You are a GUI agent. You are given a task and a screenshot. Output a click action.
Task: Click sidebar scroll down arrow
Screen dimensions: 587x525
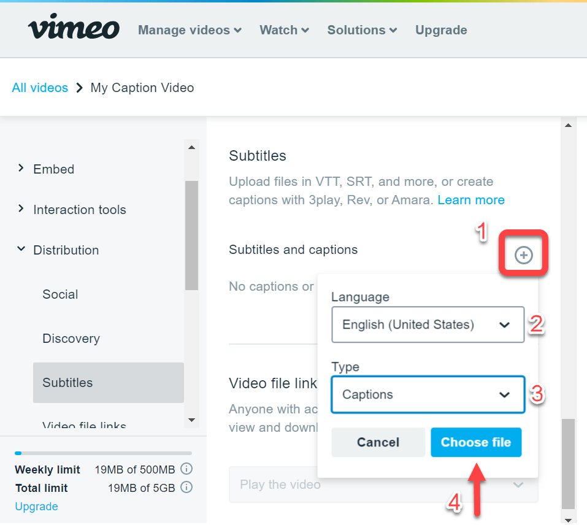[x=191, y=420]
